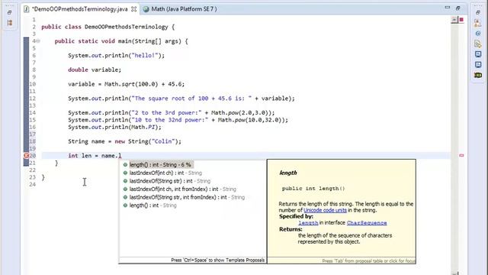
Task: Click the String name = new String("Colin") line
Action: (x=124, y=141)
